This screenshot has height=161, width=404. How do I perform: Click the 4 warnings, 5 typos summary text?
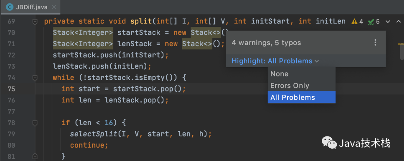(x=266, y=42)
